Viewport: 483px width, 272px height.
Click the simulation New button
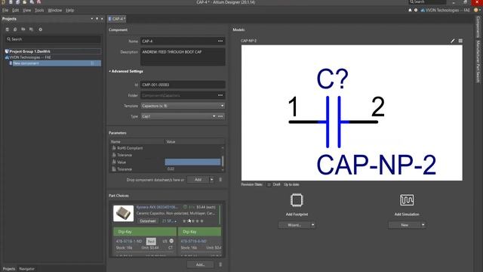pos(405,225)
